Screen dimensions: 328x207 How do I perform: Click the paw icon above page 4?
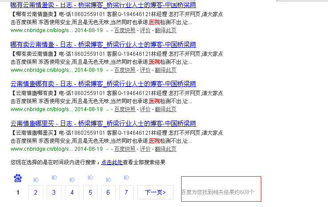[72, 179]
